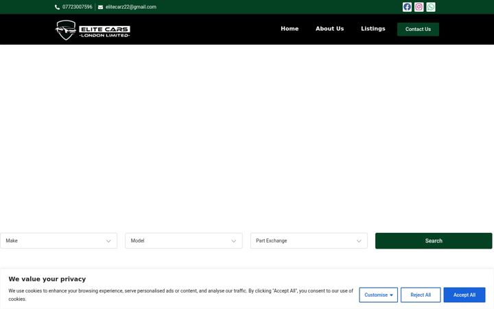Expand the Customise cookie options
The image size is (494, 309).
tap(378, 295)
